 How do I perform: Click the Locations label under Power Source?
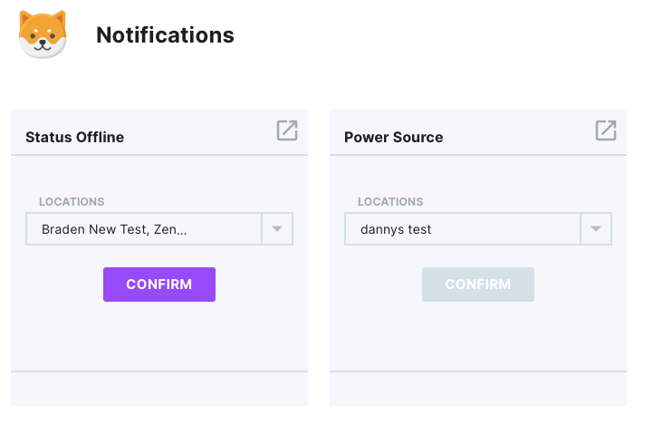pyautogui.click(x=390, y=202)
